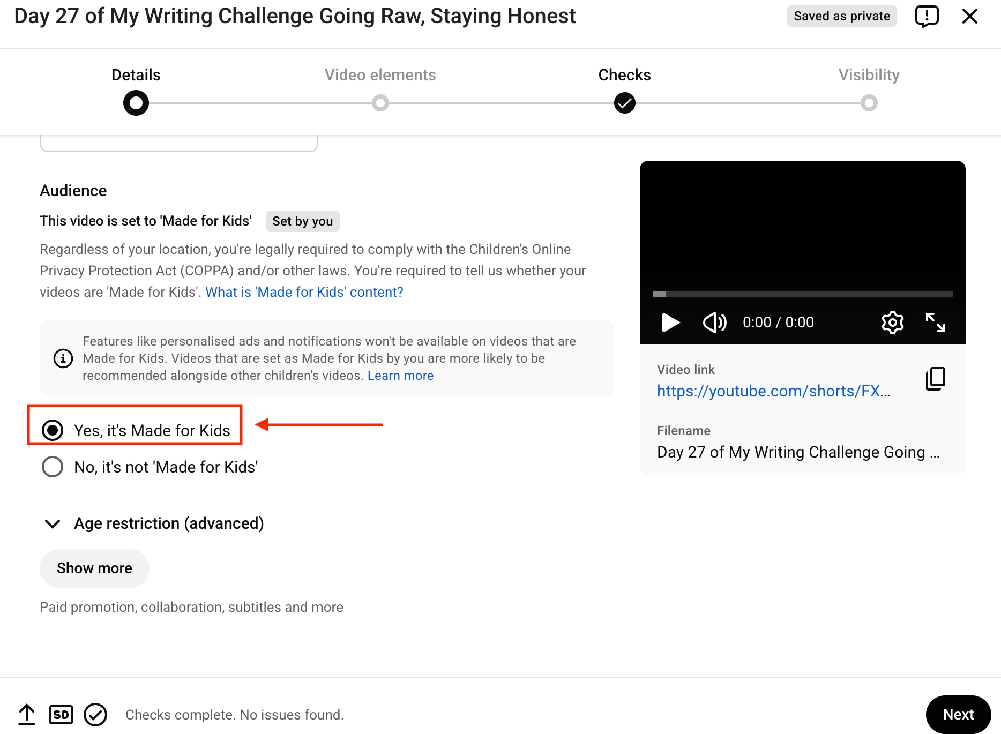1001x734 pixels.
Task: Enter fullscreen on the video preview
Action: pyautogui.click(x=936, y=322)
